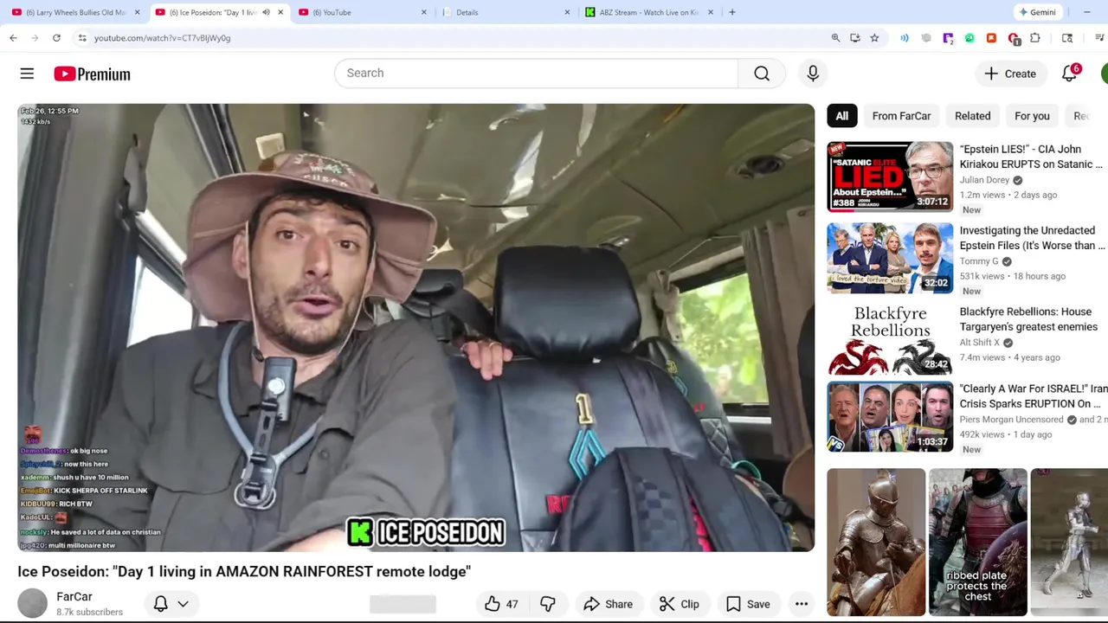1108x623 pixels.
Task: Open site information icon in address bar
Action: [x=82, y=38]
